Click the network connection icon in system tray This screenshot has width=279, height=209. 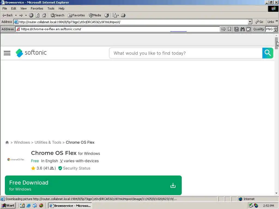[x=251, y=206]
